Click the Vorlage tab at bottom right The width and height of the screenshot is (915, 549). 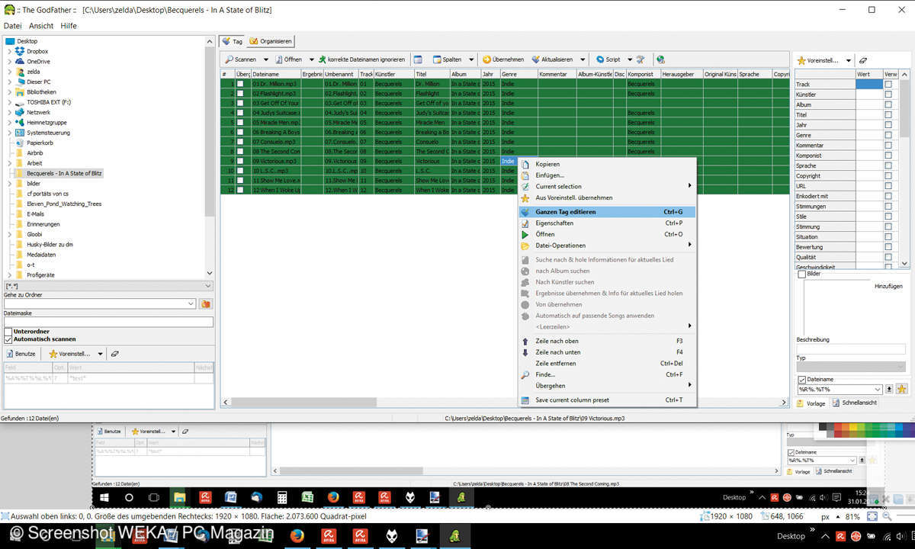click(811, 403)
